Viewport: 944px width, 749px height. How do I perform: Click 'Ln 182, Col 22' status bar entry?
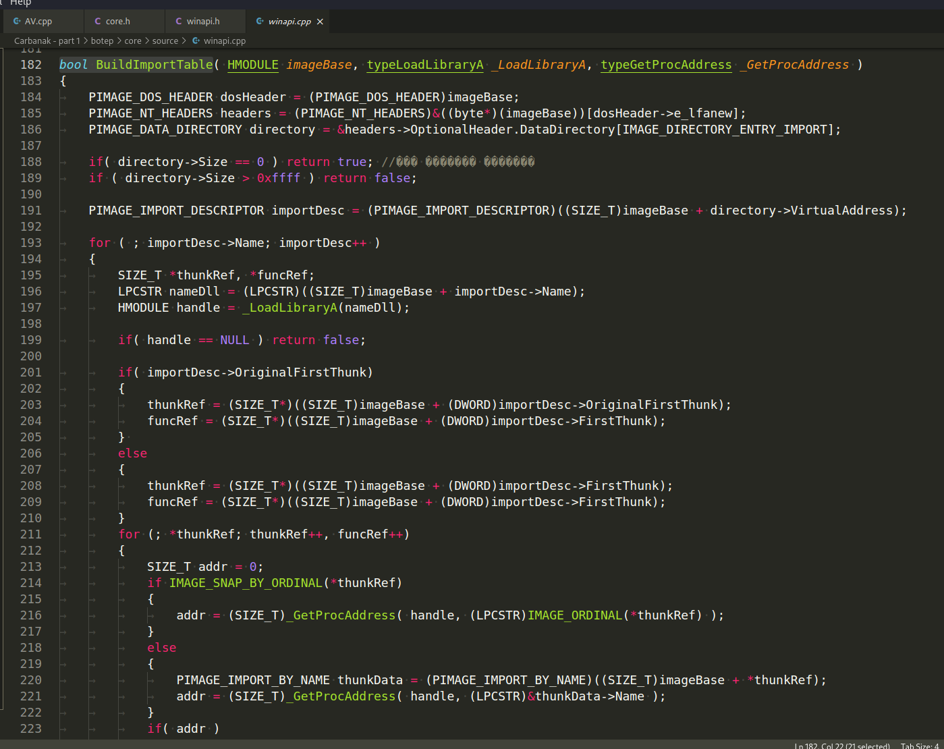tap(842, 746)
